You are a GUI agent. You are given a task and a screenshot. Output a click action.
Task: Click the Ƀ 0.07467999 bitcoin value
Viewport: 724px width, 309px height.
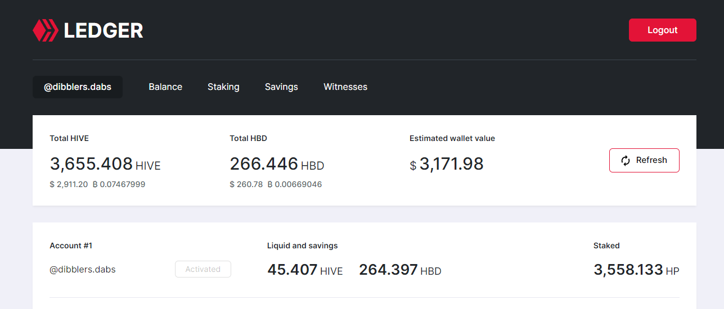pyautogui.click(x=119, y=184)
